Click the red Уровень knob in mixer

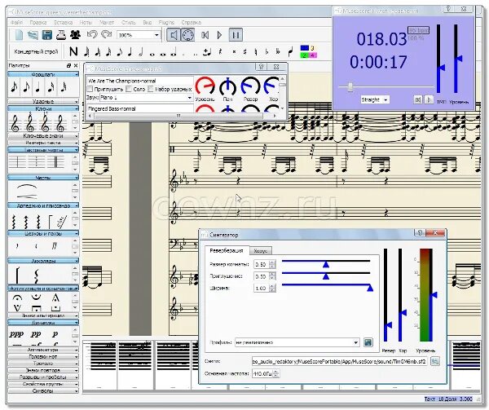pyautogui.click(x=205, y=86)
